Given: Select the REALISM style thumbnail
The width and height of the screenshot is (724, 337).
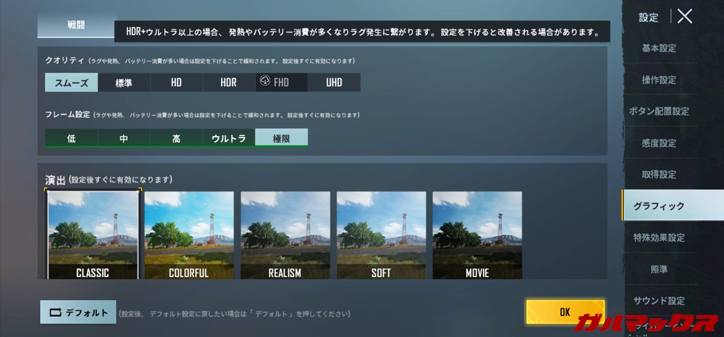Looking at the screenshot, I should (285, 235).
